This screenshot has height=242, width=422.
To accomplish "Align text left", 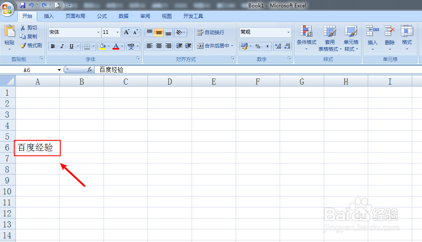I will coord(150,46).
